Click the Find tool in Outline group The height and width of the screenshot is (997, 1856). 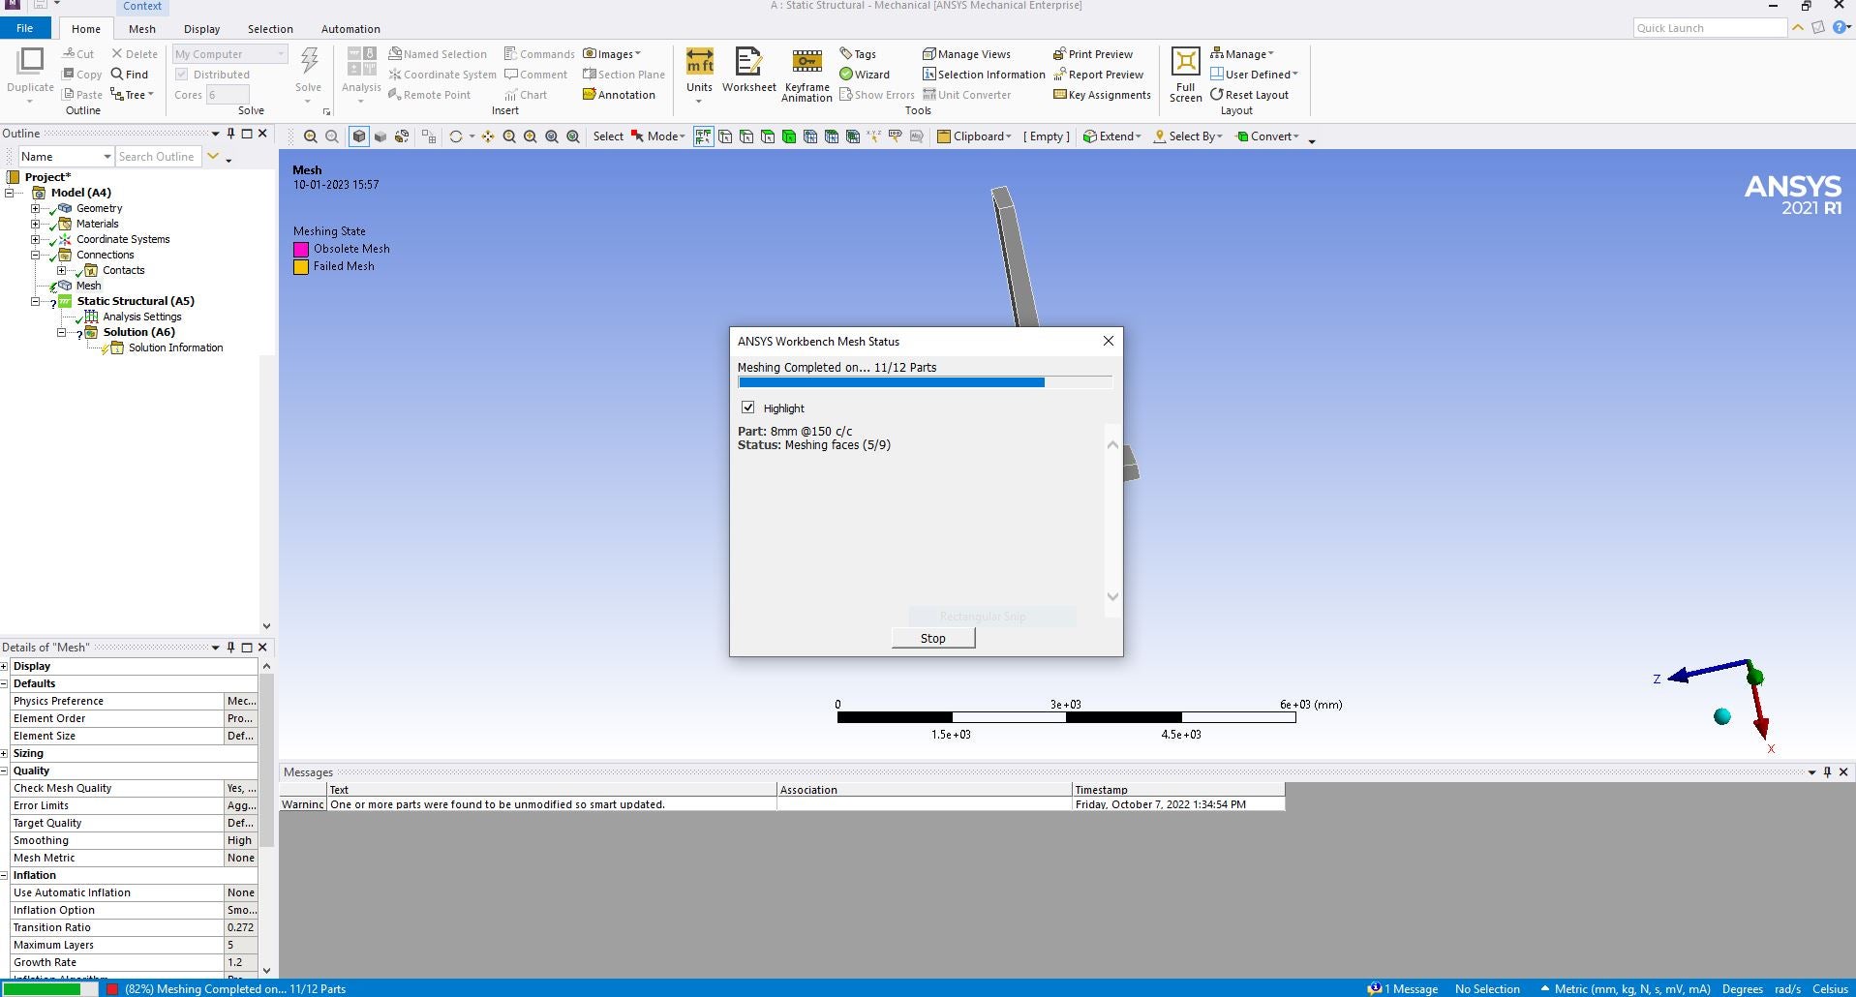click(130, 75)
